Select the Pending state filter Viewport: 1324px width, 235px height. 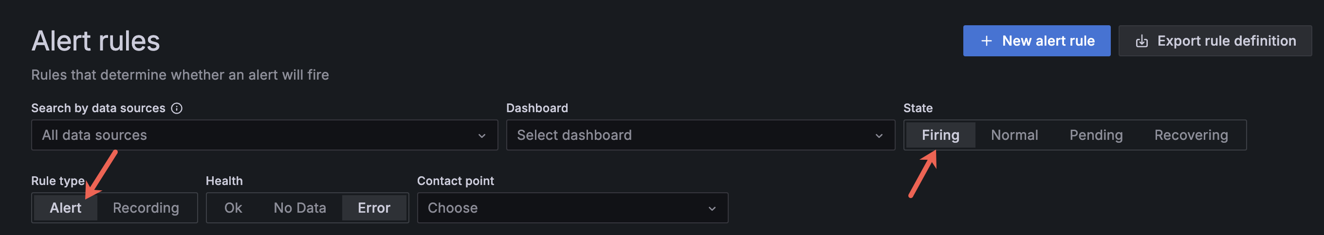tap(1096, 135)
